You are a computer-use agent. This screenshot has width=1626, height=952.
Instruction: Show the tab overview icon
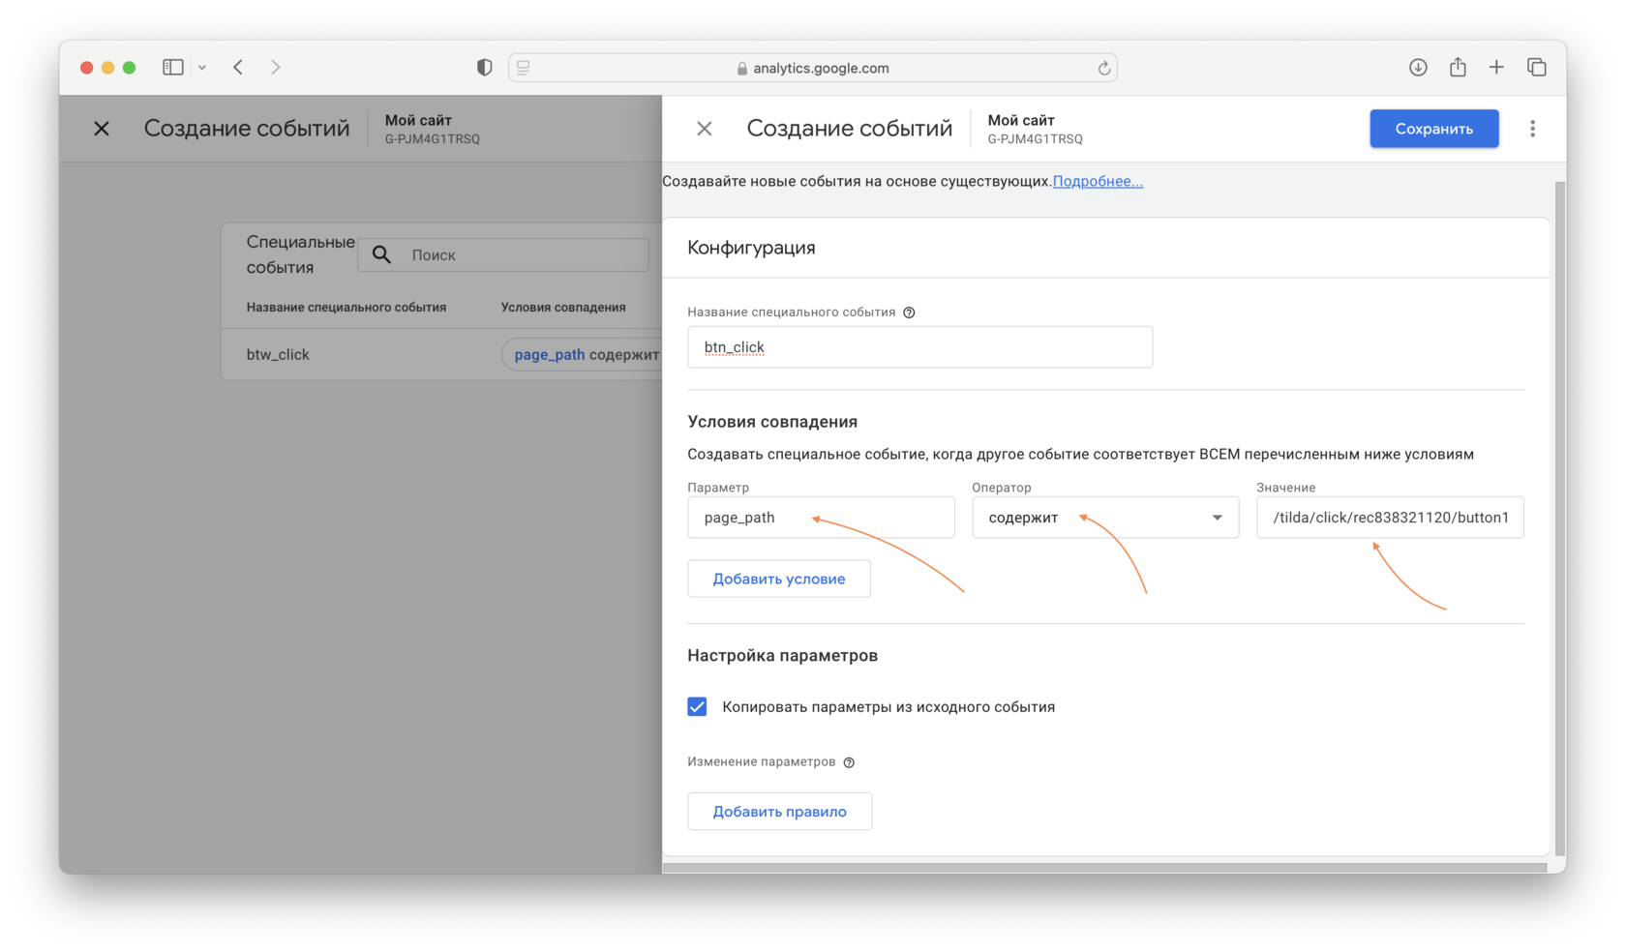coord(1536,68)
